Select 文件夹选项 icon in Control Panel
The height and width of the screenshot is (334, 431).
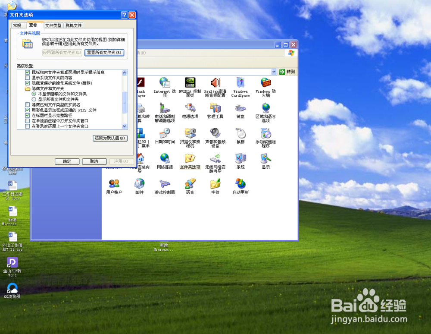click(x=190, y=161)
